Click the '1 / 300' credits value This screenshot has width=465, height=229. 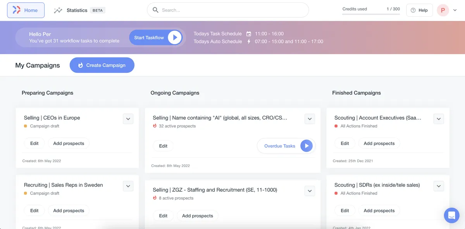(x=393, y=9)
